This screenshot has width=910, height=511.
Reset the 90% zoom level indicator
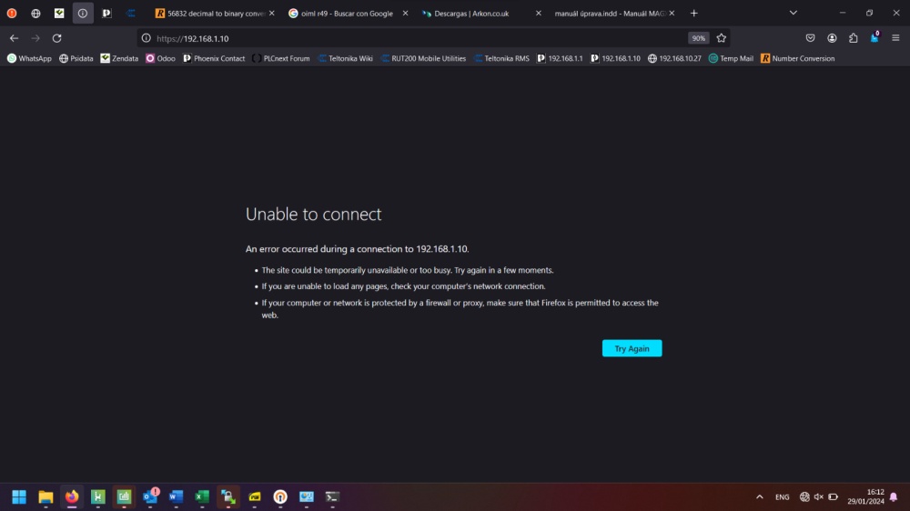(698, 38)
